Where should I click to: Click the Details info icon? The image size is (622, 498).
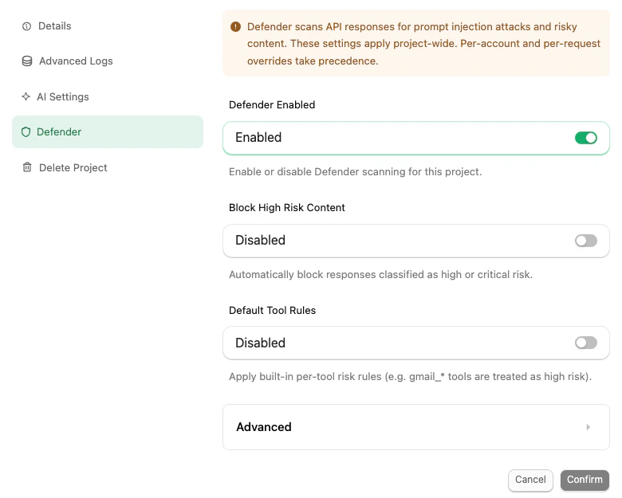point(26,26)
